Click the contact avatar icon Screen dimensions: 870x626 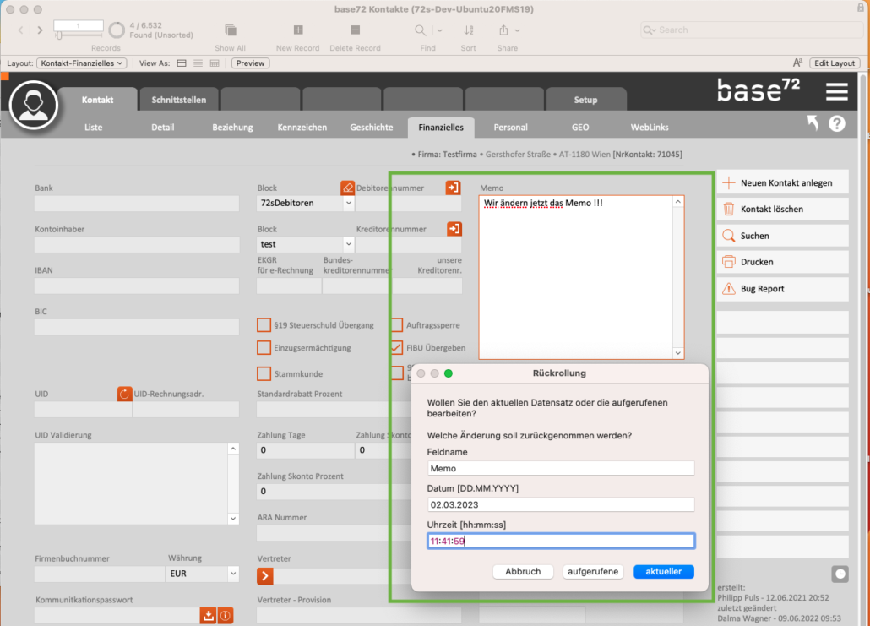click(x=34, y=105)
